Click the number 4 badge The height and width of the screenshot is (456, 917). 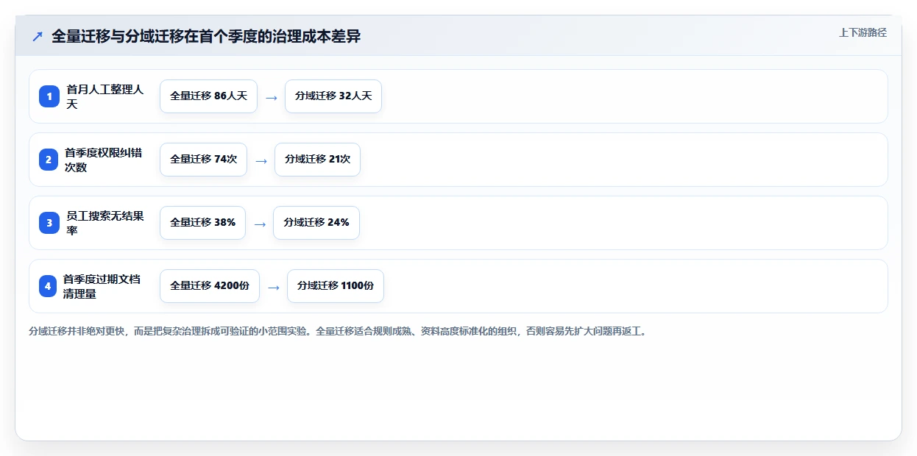pos(48,286)
